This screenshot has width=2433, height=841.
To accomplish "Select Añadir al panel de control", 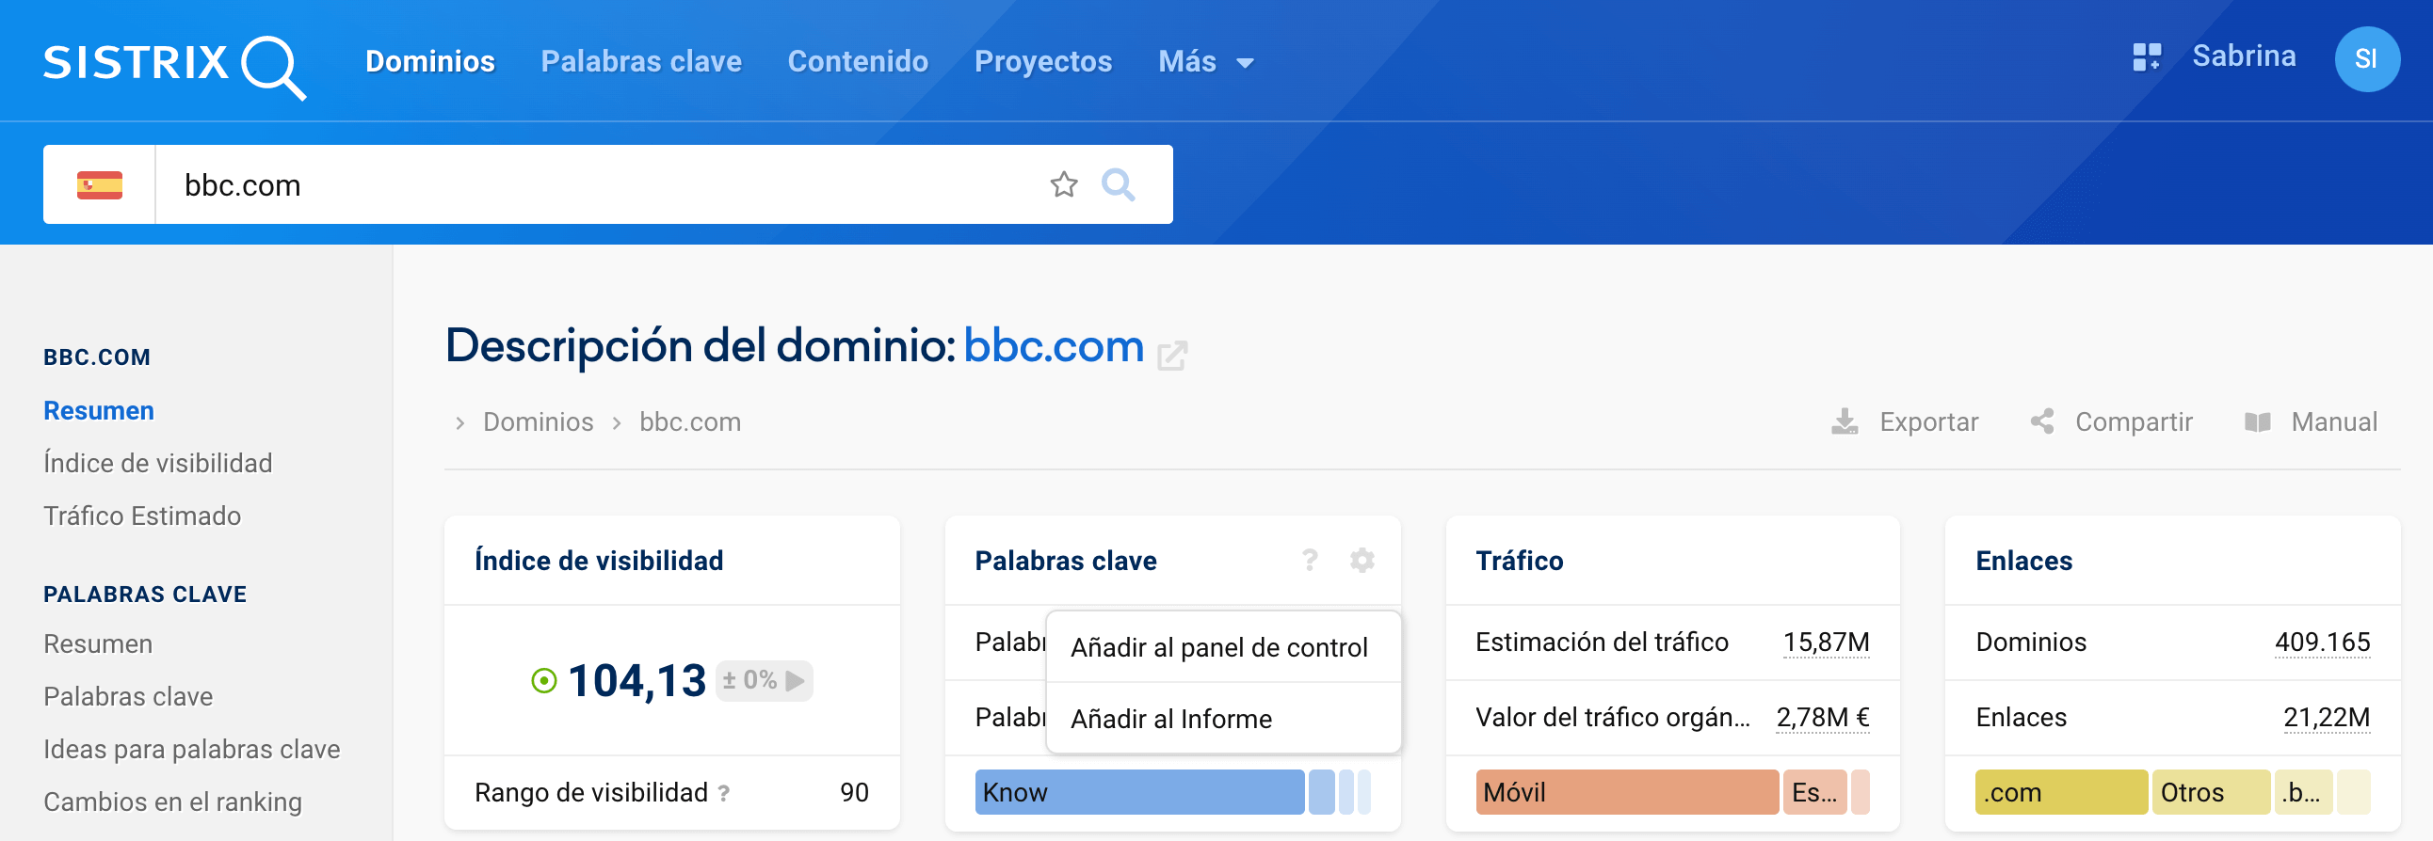I will (1218, 647).
